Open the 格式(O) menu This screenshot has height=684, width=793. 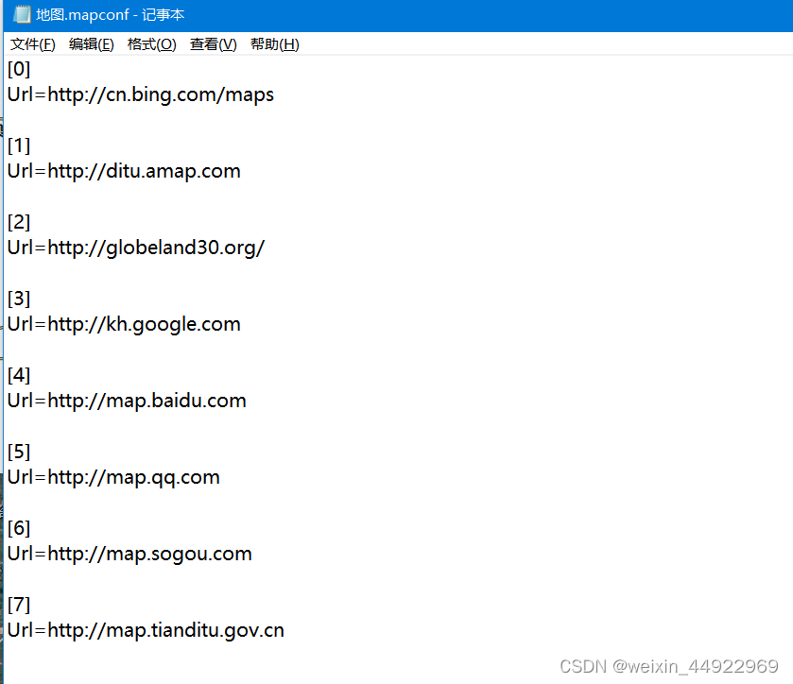152,44
